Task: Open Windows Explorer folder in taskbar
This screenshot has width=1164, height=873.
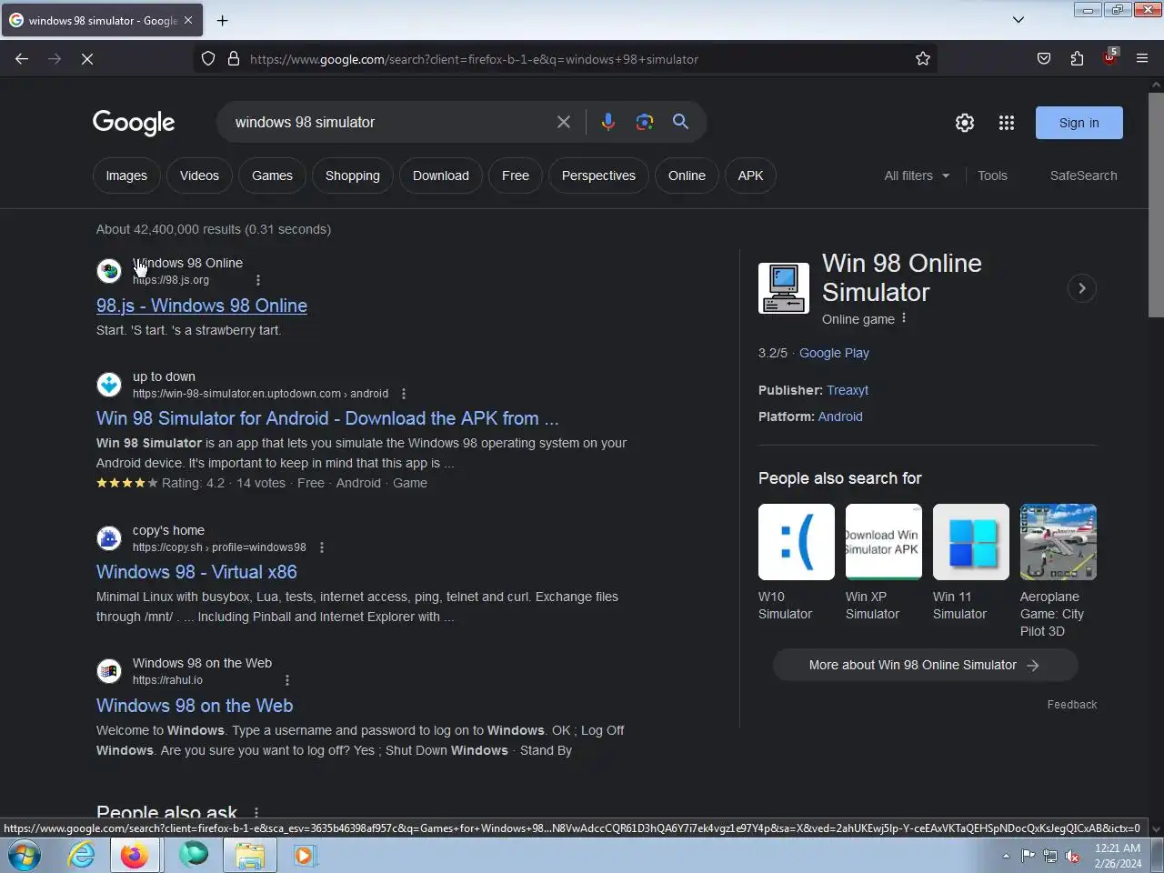Action: [x=250, y=856]
